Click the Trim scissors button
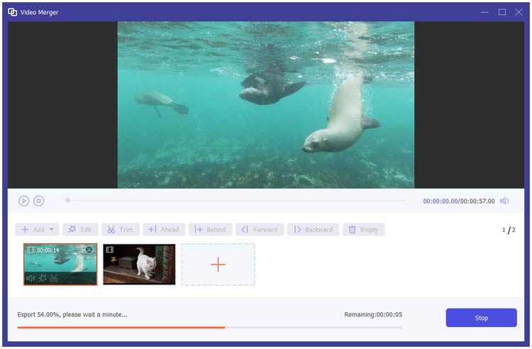532x349 pixels. pyautogui.click(x=120, y=230)
